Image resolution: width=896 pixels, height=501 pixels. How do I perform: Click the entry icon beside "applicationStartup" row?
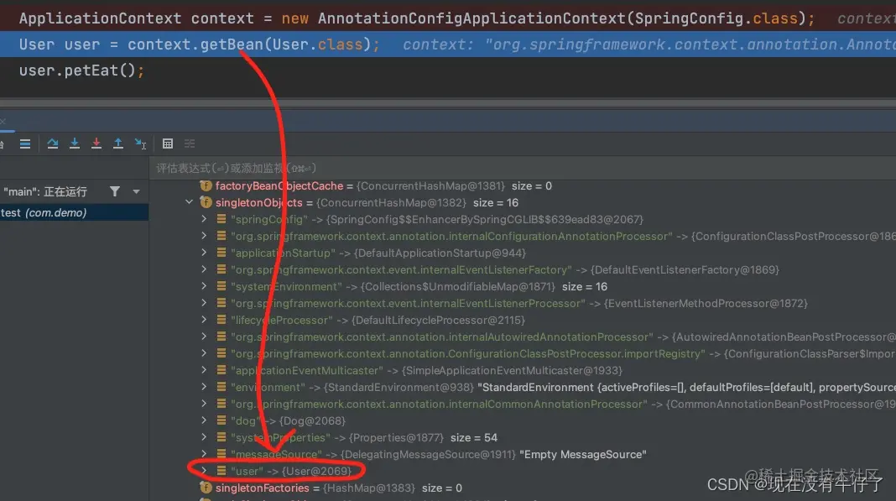point(221,253)
